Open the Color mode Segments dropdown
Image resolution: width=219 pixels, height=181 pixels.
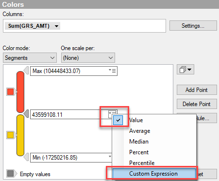pyautogui.click(x=30, y=58)
